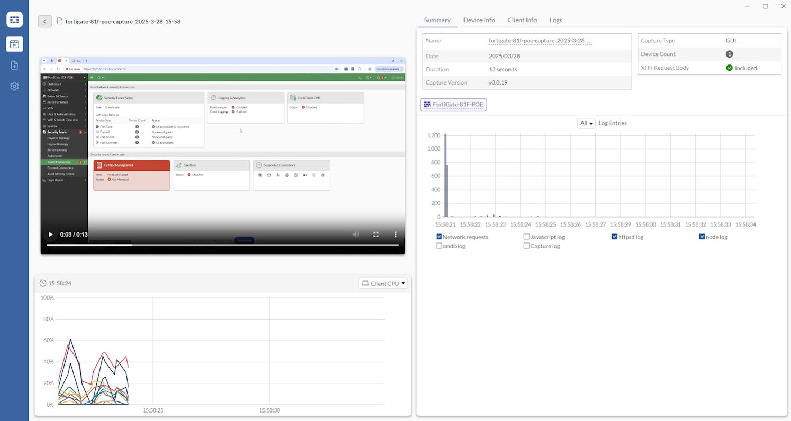Screen dimensions: 791x421
Task: Click the new file icon in sidebar
Action: point(14,65)
